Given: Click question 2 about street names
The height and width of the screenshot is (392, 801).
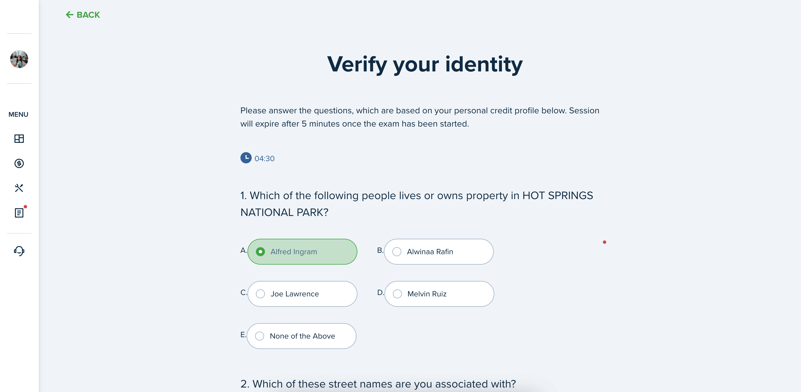Looking at the screenshot, I should click(x=378, y=384).
